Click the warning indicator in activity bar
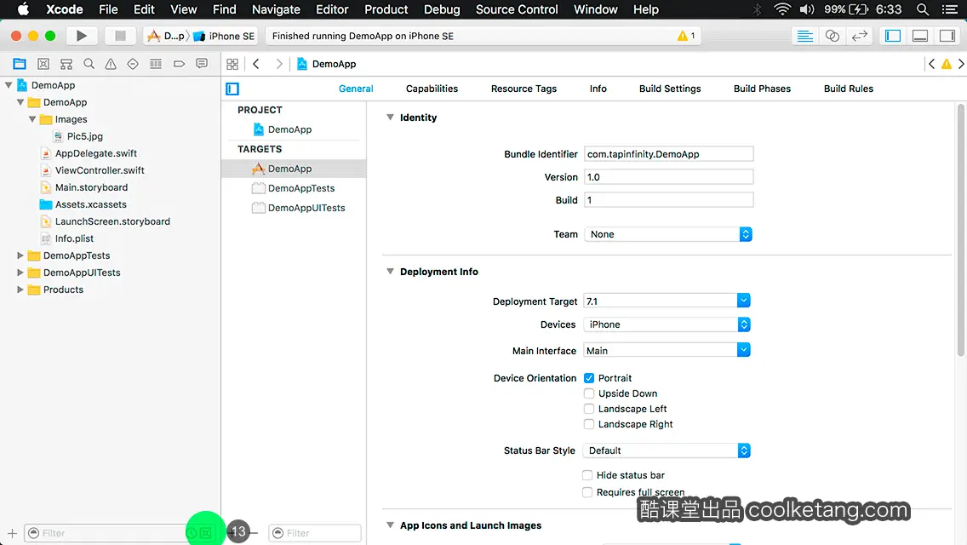 pyautogui.click(x=686, y=36)
